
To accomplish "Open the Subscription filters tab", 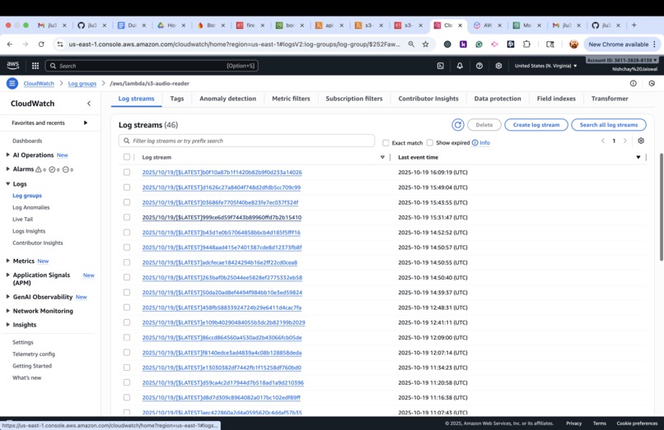I will pyautogui.click(x=354, y=99).
